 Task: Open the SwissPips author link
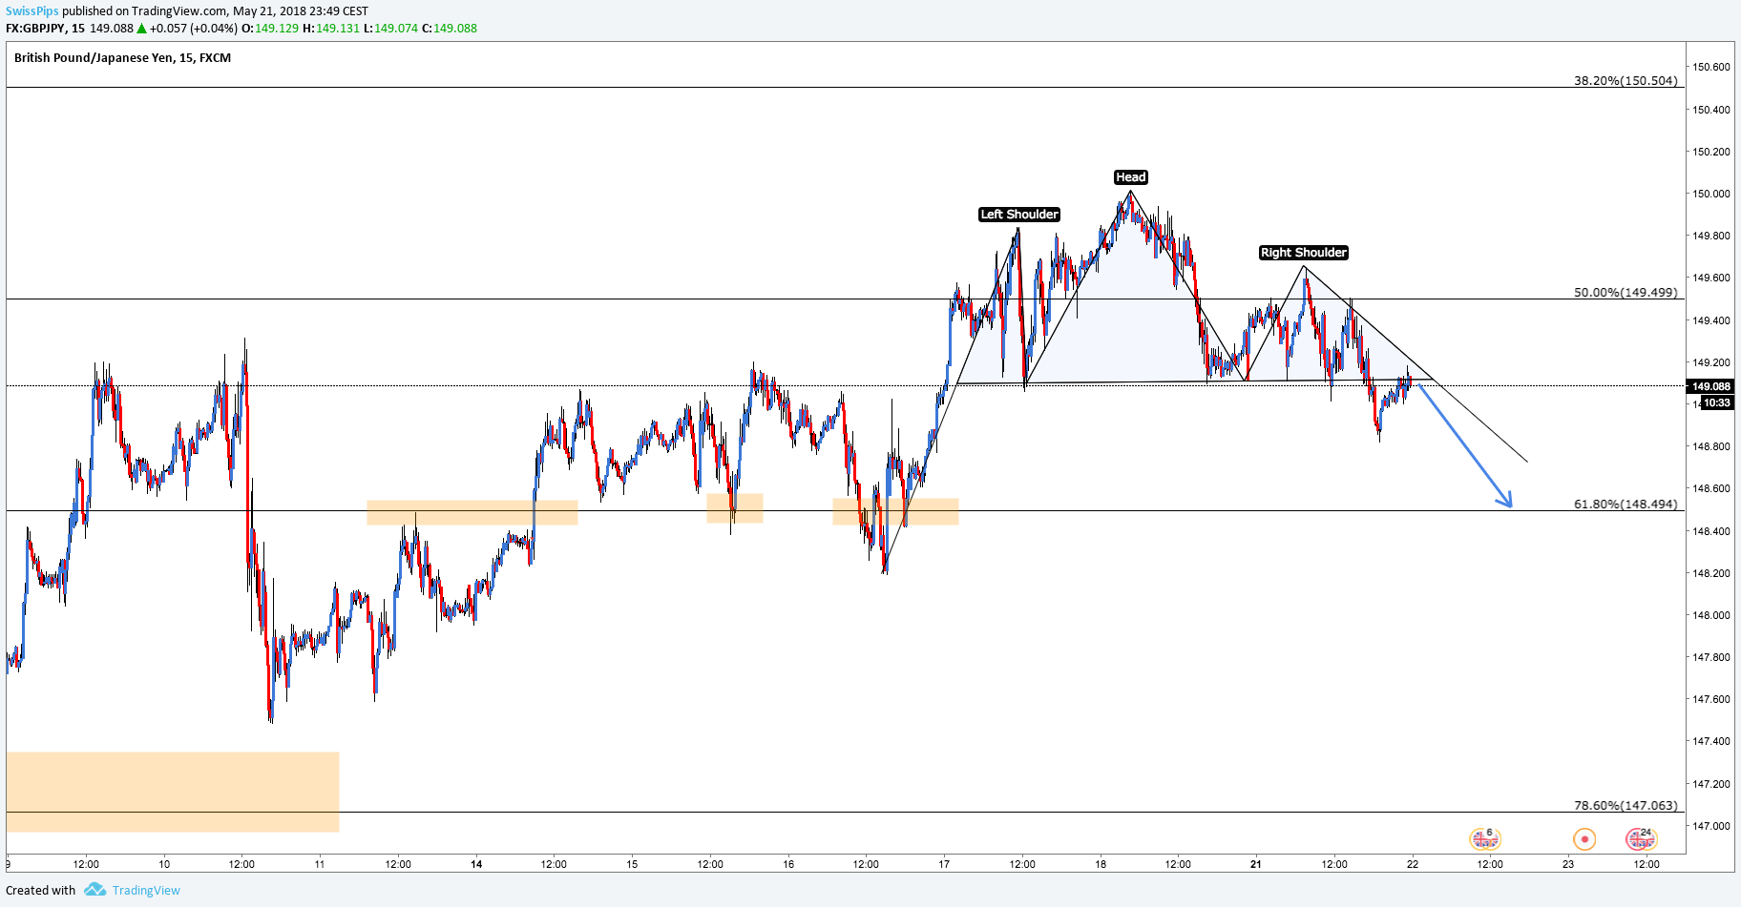coord(31,11)
